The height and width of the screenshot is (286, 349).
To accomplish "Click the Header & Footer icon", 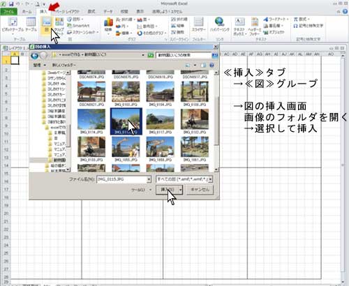I will pos(255,22).
